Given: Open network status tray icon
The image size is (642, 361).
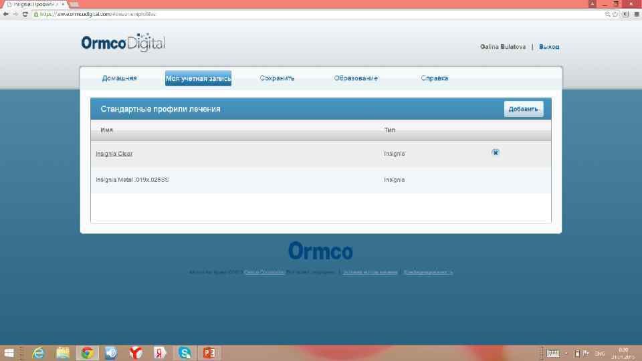Looking at the screenshot, I should pyautogui.click(x=586, y=353).
